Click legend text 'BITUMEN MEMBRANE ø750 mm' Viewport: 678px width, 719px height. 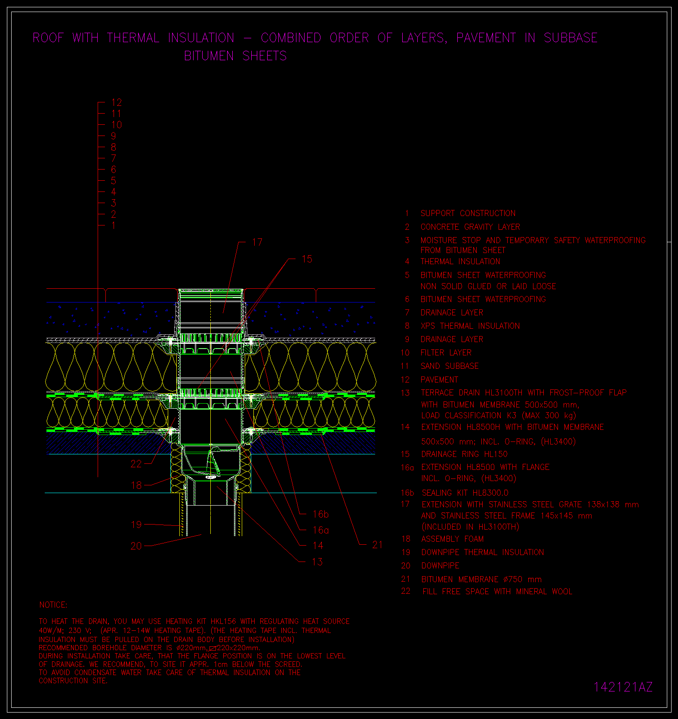tap(481, 579)
